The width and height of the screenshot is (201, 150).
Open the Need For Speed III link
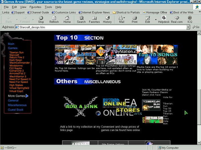[x=20, y=79]
